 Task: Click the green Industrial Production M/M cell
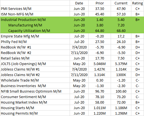(35, 20)
